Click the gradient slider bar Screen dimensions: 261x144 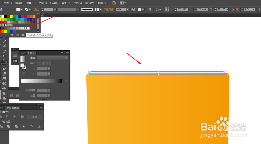42,81
